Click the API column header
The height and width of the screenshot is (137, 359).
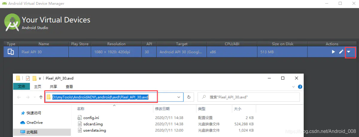tap(149, 44)
